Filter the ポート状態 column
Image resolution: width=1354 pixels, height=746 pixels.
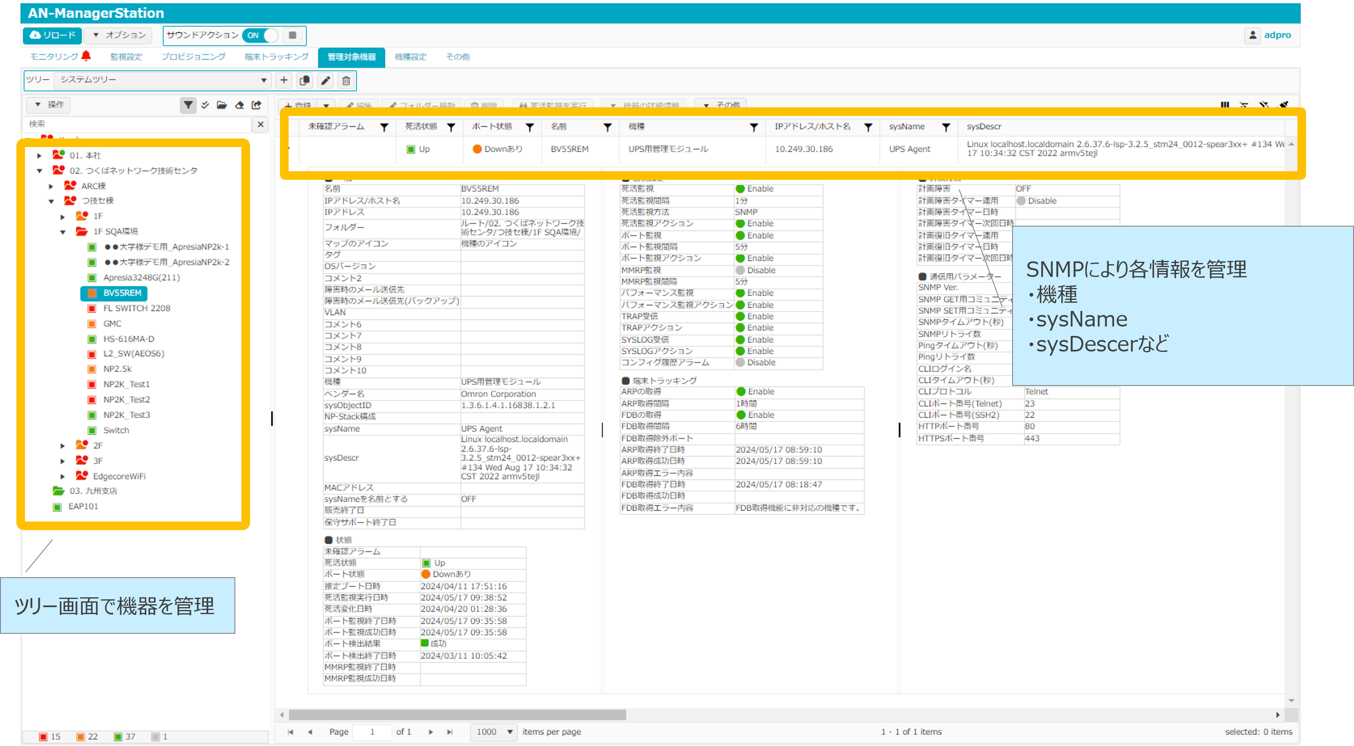point(530,127)
